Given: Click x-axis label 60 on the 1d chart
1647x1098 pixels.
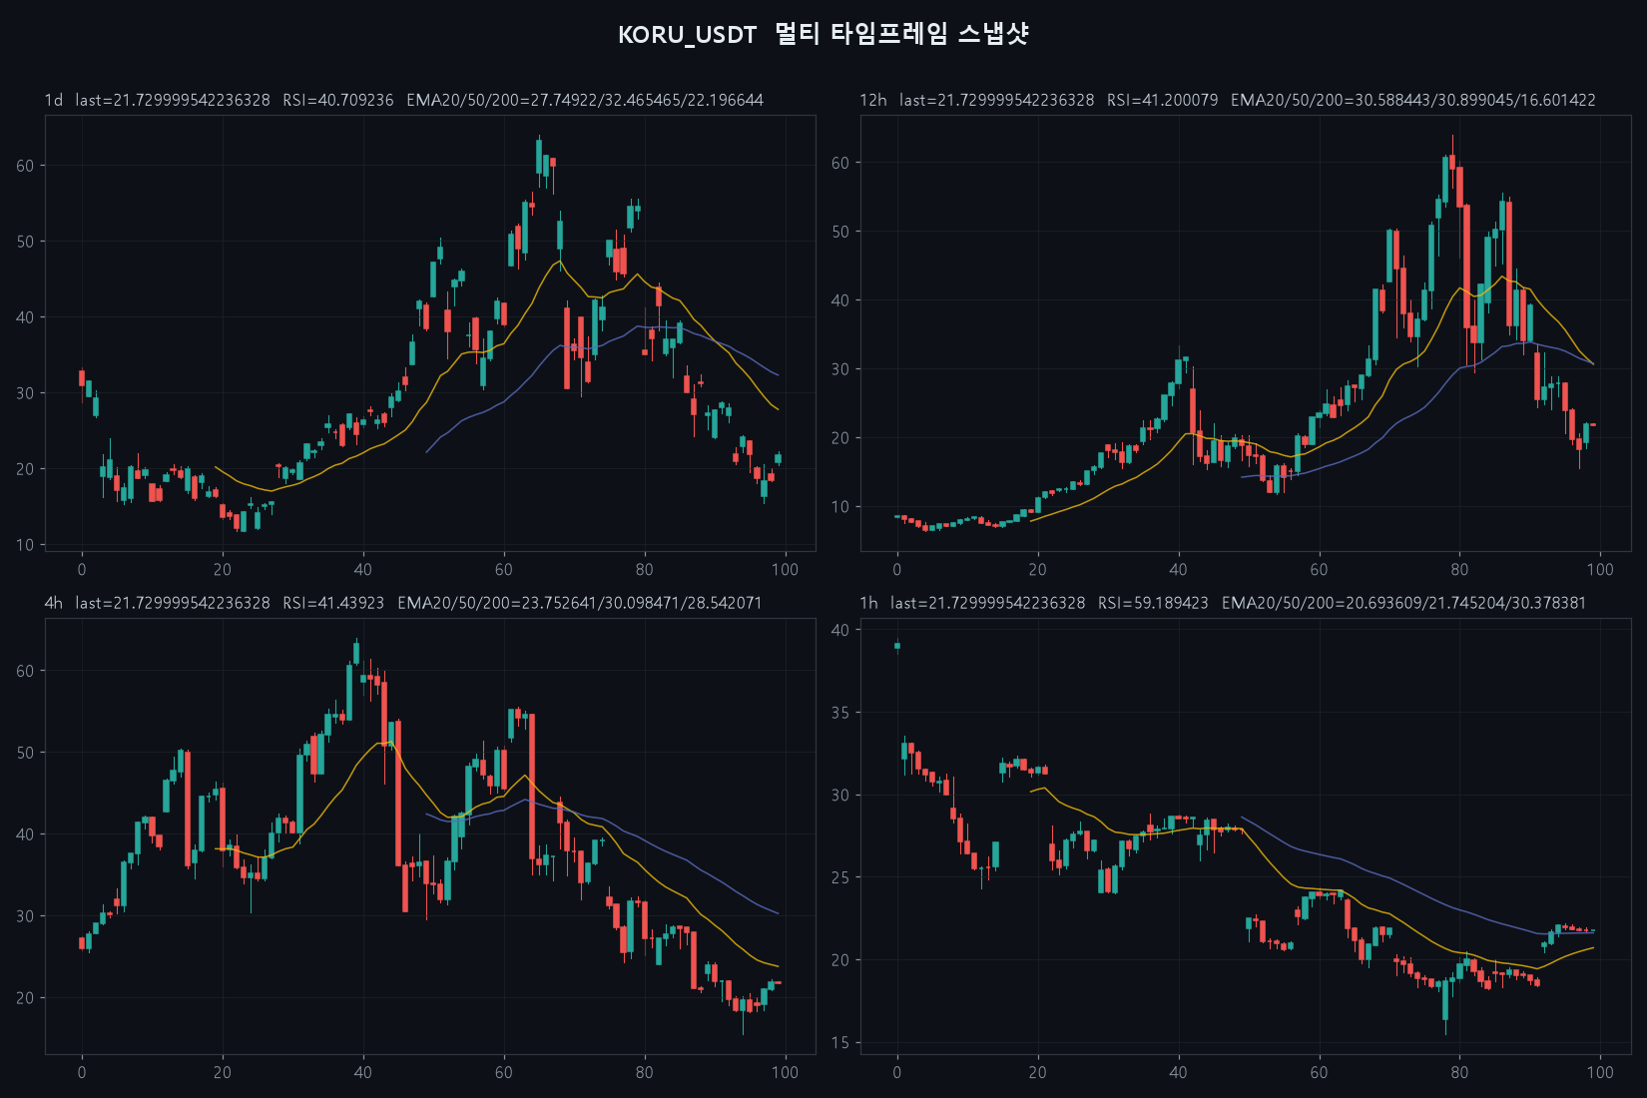Looking at the screenshot, I should point(503,569).
